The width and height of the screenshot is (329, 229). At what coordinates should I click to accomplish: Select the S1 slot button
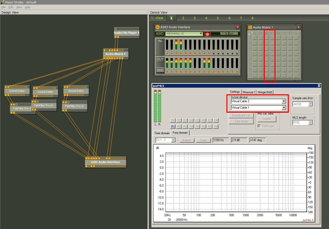[173, 120]
